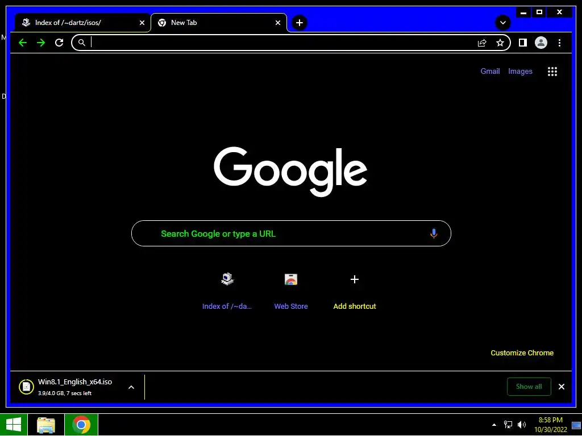Open the system tray icon right of the clock
The image size is (582, 436).
coord(576,425)
